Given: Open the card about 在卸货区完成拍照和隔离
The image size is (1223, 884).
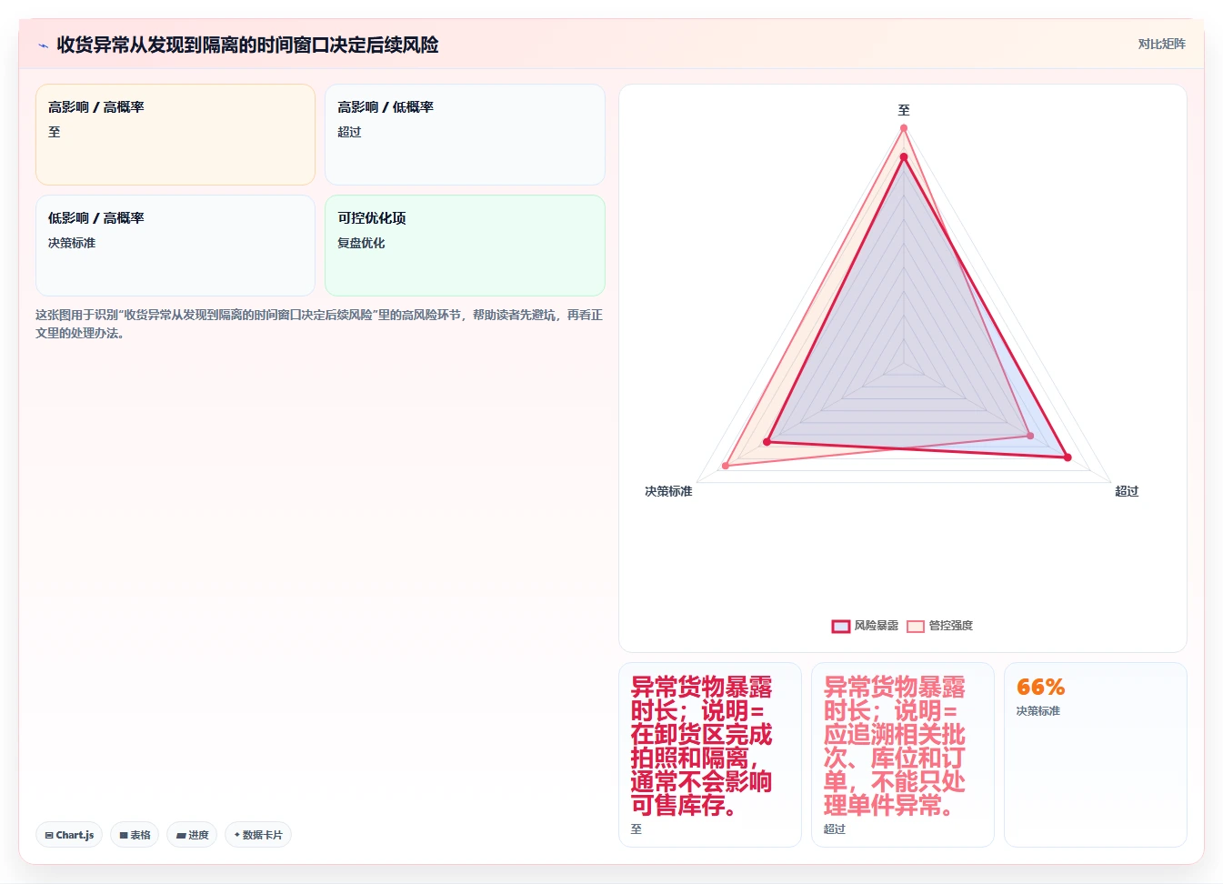Looking at the screenshot, I should pyautogui.click(x=710, y=755).
